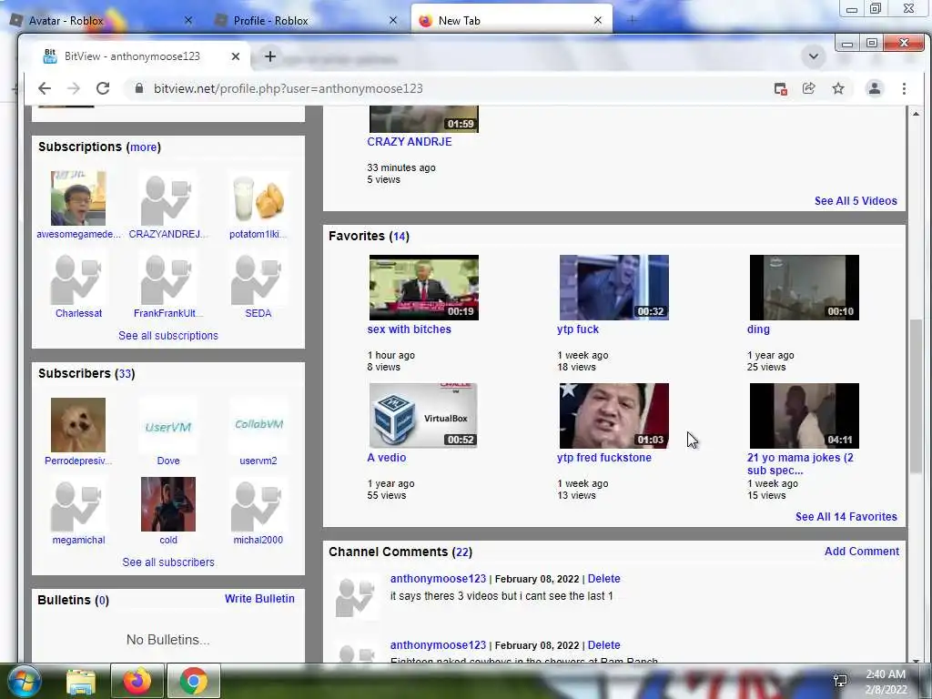Switch to Profile - Roblox tab in Firefox window

click(270, 21)
